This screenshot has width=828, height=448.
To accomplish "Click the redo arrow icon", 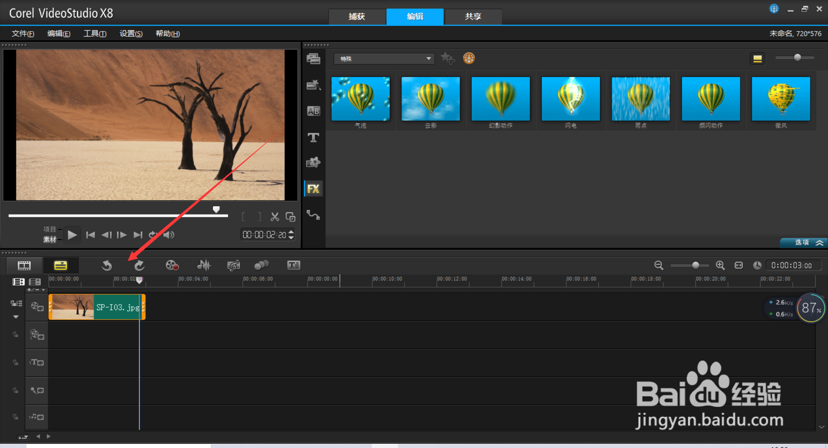I will (x=139, y=265).
